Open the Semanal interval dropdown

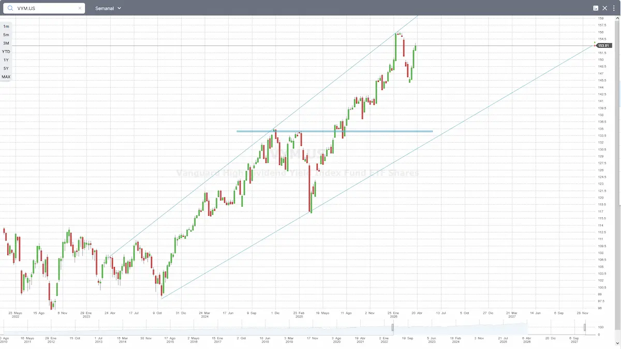coord(108,8)
